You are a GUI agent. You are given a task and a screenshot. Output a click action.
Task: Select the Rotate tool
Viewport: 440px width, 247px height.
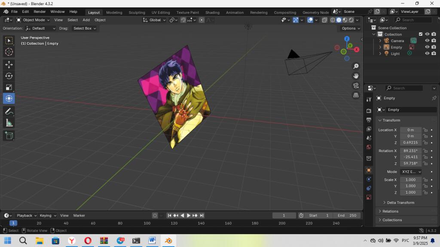9,76
